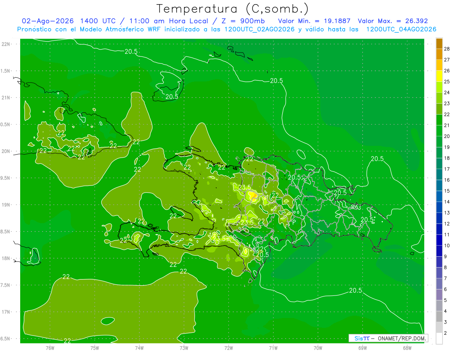
Task: Click the "69W" longitude axis label
Action: 363,348
